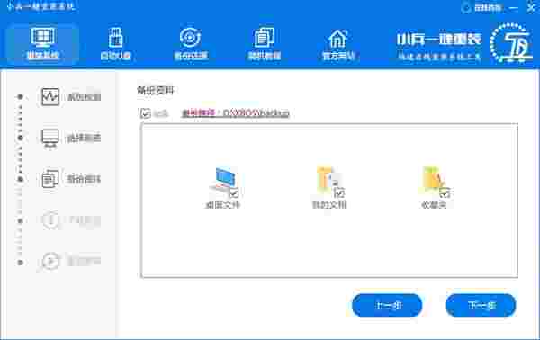
Task: Open the 在线客服 online support link
Action: (482, 7)
